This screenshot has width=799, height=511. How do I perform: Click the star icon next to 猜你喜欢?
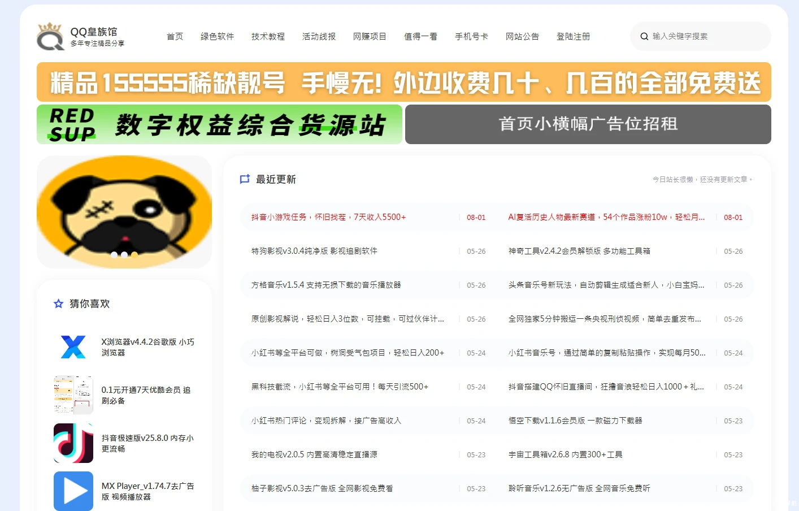click(58, 304)
